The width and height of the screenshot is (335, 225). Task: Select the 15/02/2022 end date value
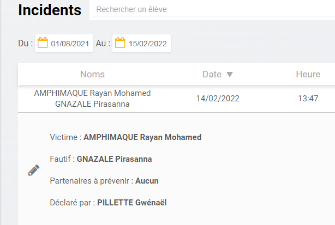coord(147,44)
